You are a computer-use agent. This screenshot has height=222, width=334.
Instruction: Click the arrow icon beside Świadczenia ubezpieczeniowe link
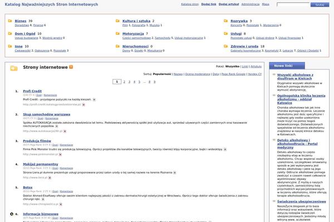274,201
